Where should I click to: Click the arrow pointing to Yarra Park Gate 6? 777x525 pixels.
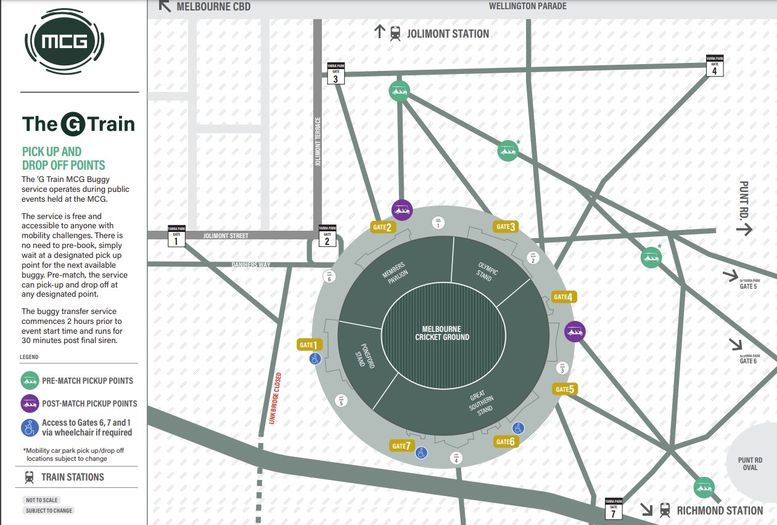(x=736, y=344)
